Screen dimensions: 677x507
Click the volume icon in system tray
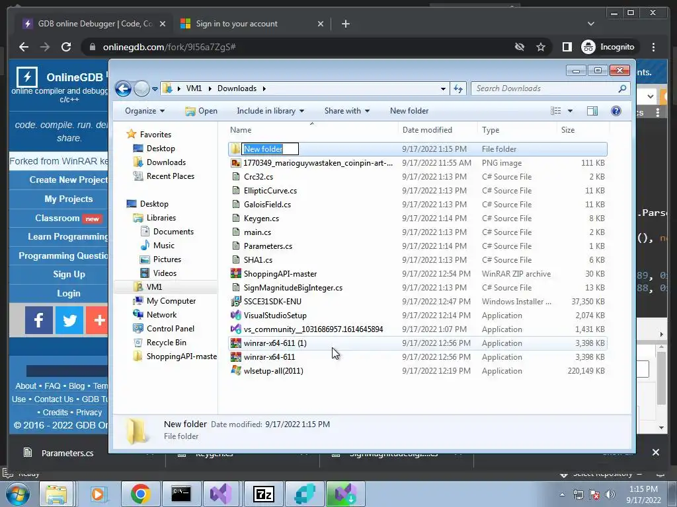(x=610, y=494)
